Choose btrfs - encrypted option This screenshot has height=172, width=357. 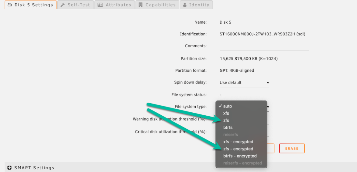point(240,156)
